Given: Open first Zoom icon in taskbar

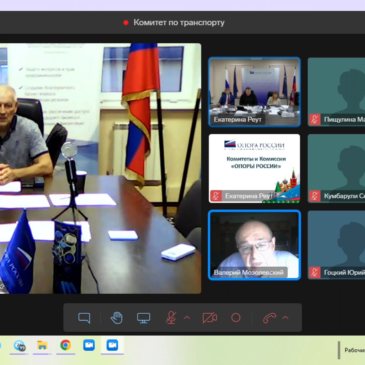Looking at the screenshot, I should [x=89, y=345].
